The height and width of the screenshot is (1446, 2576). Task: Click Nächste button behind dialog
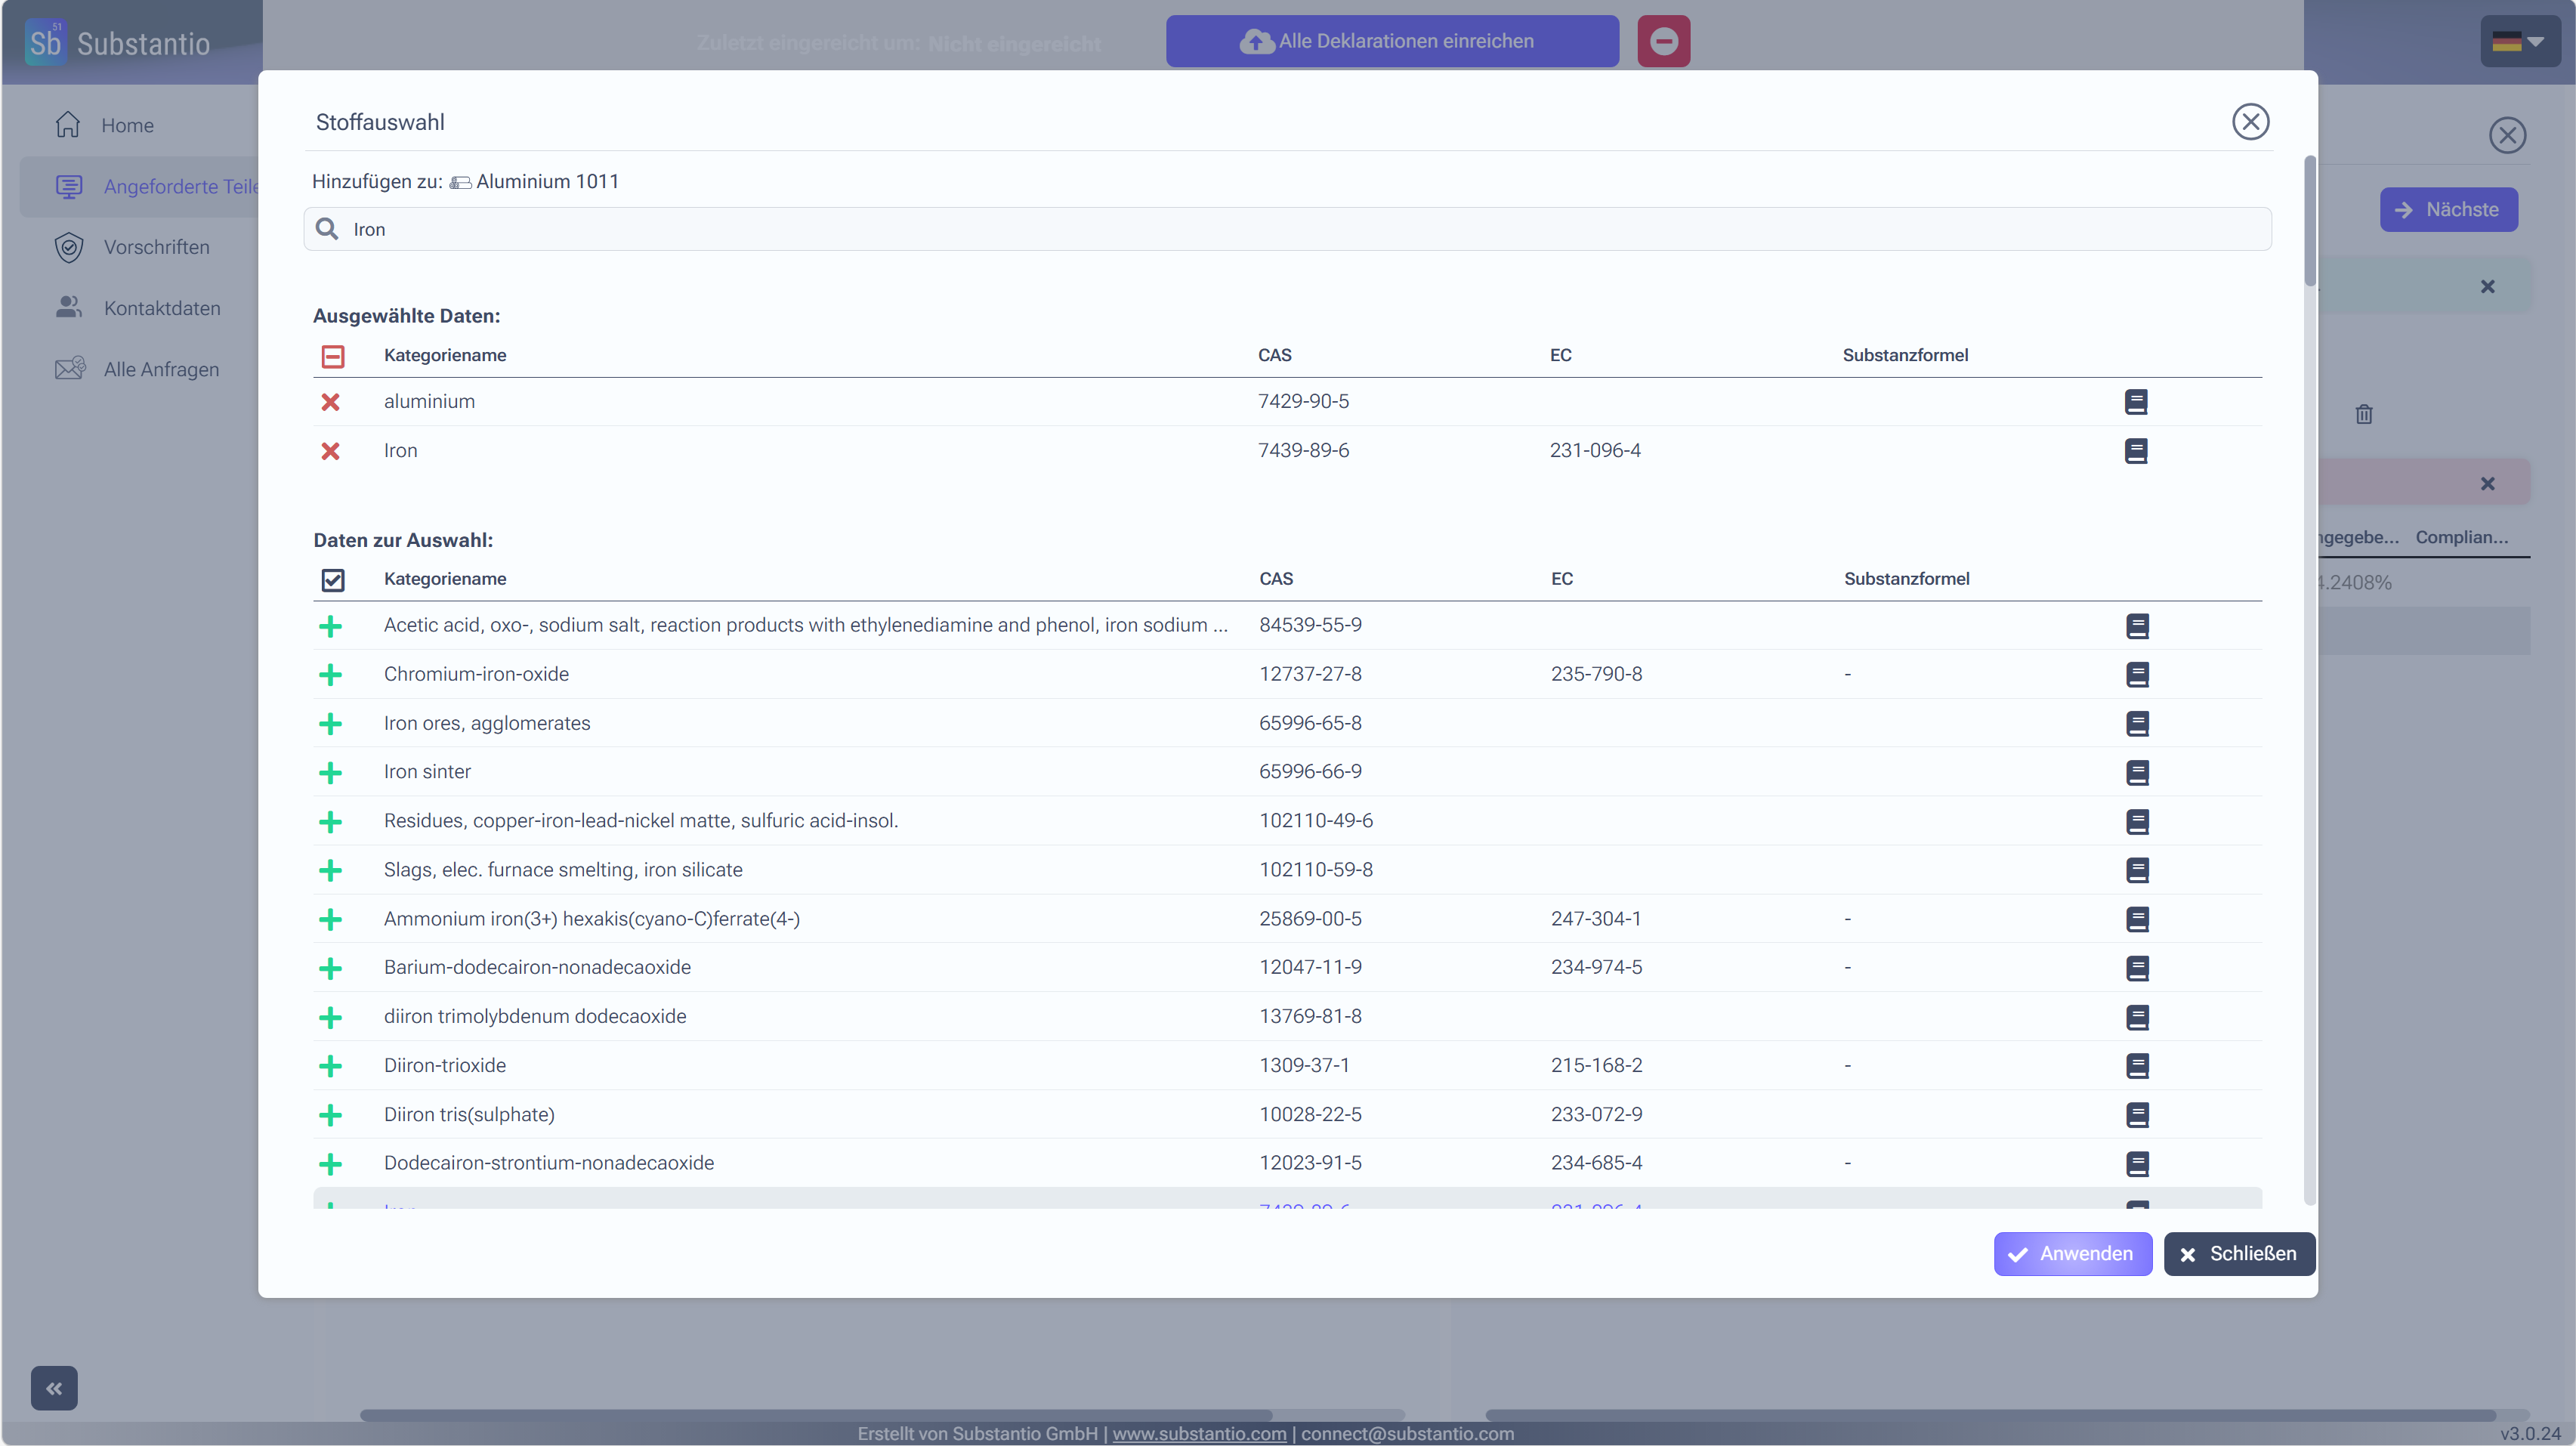pos(2448,209)
